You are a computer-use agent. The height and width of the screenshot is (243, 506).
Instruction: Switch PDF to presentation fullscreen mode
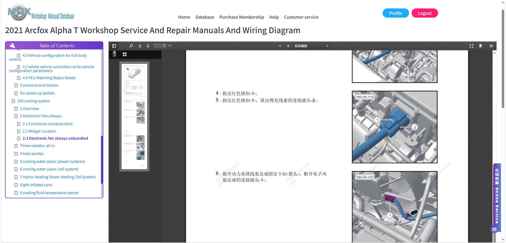point(471,46)
